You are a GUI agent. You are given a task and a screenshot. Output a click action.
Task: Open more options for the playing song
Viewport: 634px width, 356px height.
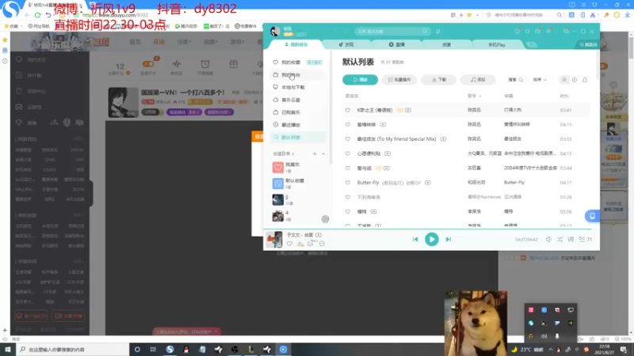click(322, 244)
